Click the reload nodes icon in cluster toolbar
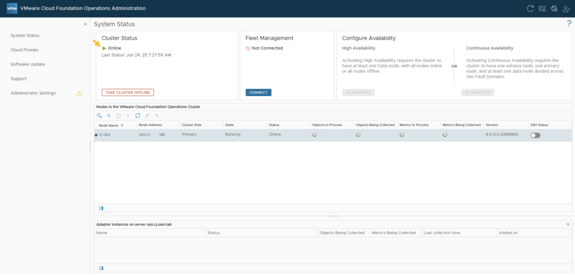The image size is (575, 277). click(138, 115)
